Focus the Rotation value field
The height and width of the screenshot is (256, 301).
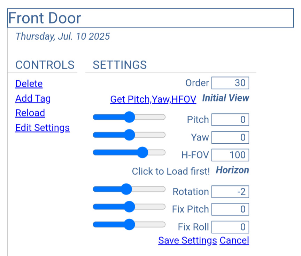coord(230,192)
